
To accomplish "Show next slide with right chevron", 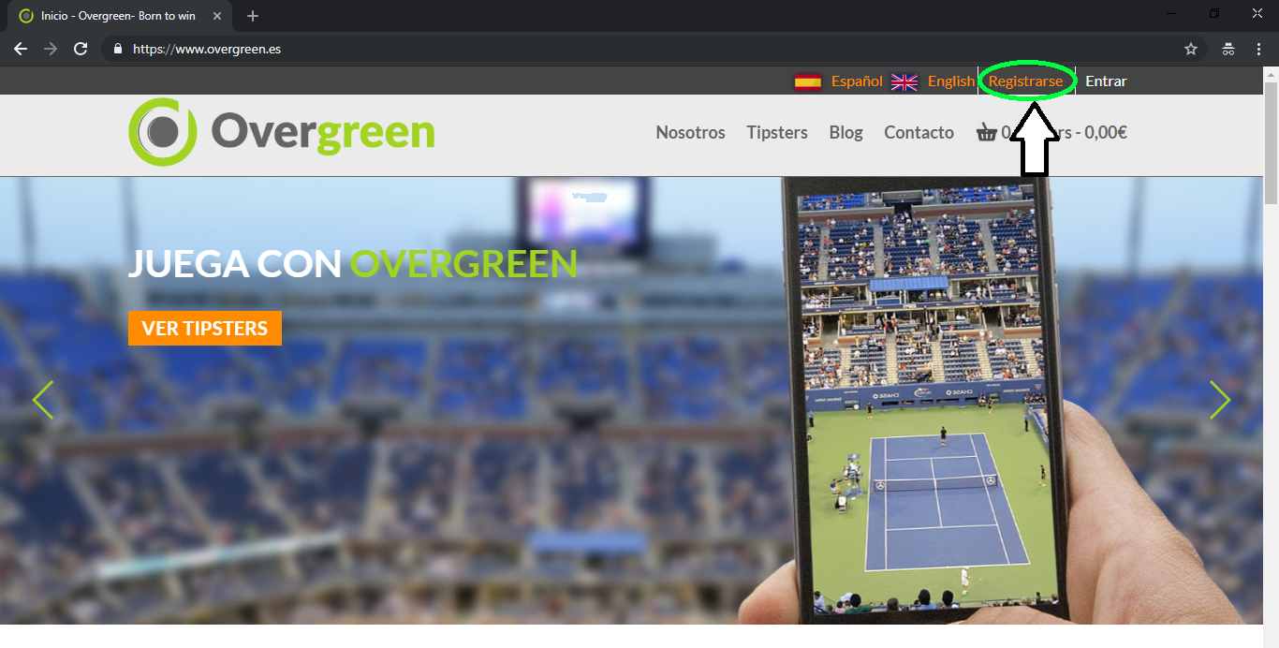I will [x=1219, y=400].
